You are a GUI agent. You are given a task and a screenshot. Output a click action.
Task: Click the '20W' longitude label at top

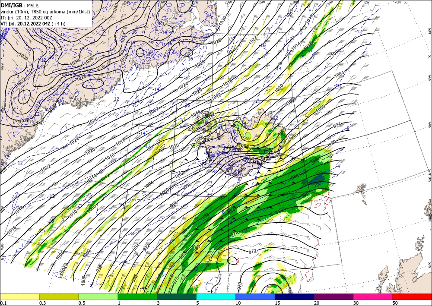point(228,2)
